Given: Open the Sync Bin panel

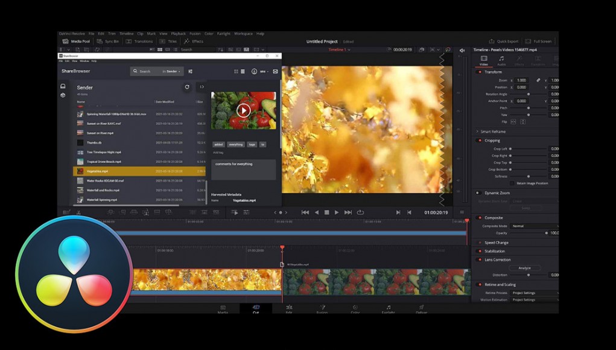Looking at the screenshot, I should point(108,41).
